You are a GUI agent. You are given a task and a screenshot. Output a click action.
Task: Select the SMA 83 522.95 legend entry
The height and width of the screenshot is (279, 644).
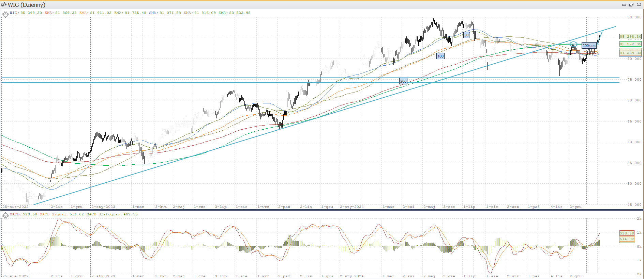click(234, 13)
